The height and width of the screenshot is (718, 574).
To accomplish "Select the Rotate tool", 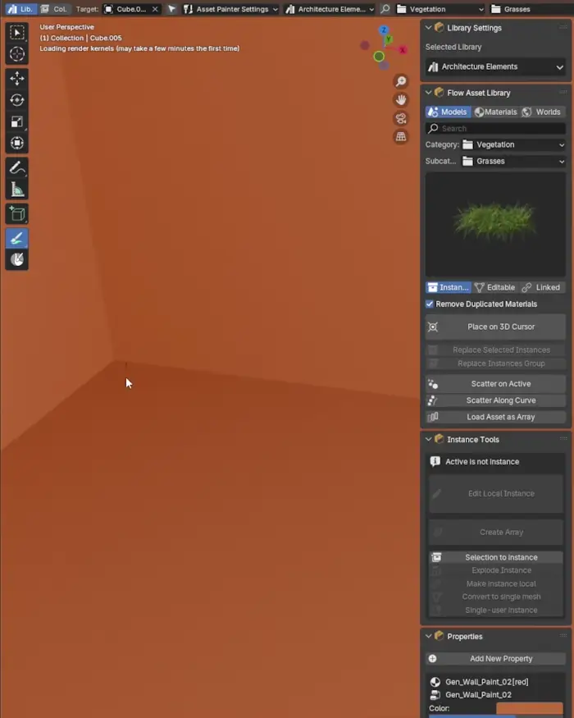I will tap(17, 100).
